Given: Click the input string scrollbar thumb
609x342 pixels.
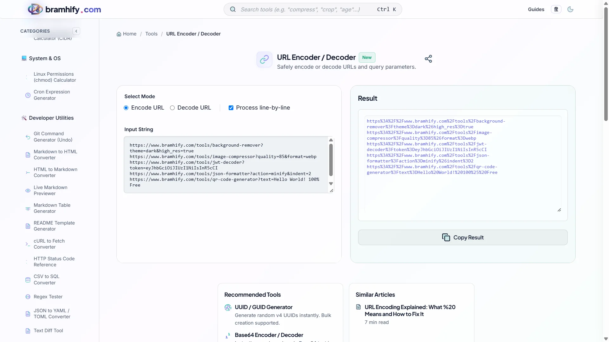Looking at the screenshot, I should pyautogui.click(x=331, y=160).
